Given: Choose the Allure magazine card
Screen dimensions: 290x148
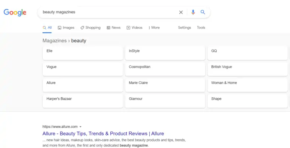Looking at the screenshot, I should [x=83, y=85].
